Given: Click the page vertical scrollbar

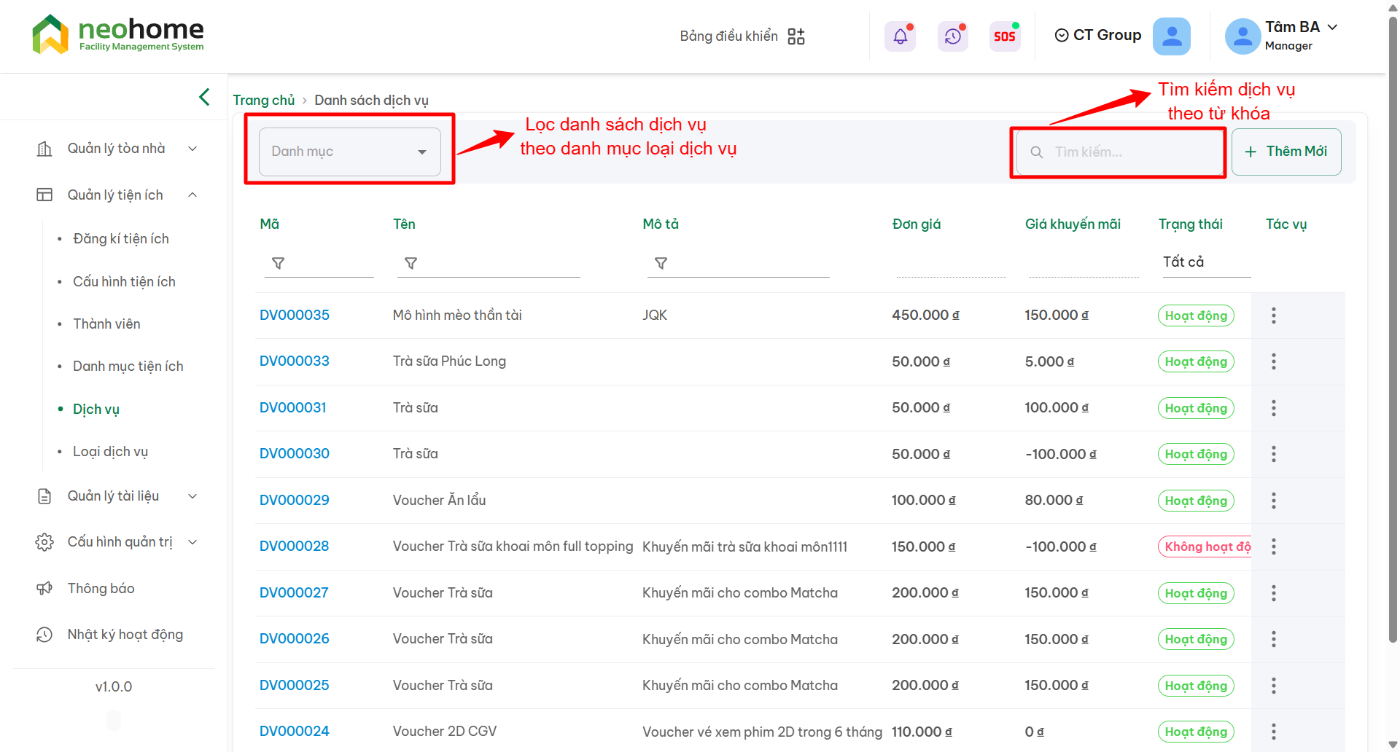Looking at the screenshot, I should pos(1393,328).
